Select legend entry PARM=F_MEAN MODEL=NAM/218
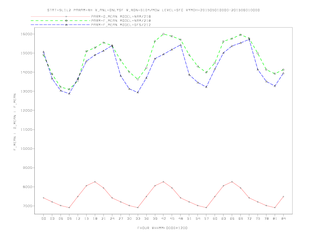 coord(121,21)
